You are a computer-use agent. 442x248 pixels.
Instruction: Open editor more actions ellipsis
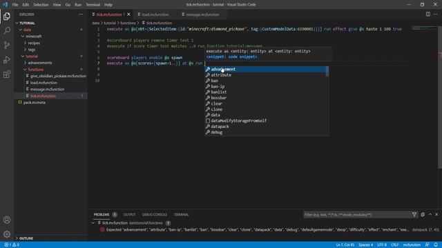(436, 14)
